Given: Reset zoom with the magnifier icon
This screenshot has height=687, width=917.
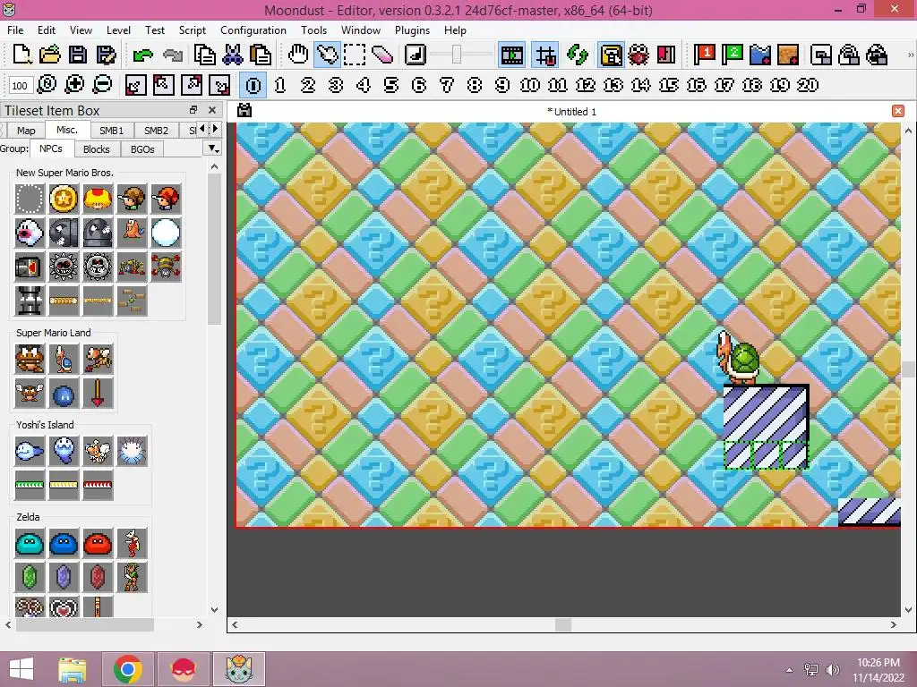Looking at the screenshot, I should click(47, 85).
